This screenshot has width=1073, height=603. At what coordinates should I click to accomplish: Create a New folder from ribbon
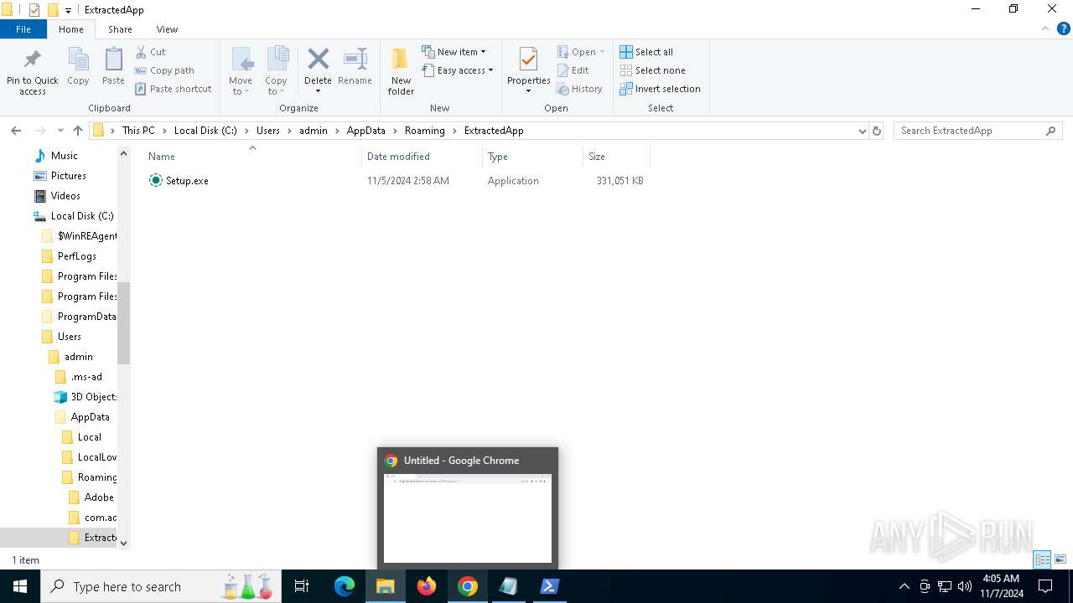coord(401,71)
